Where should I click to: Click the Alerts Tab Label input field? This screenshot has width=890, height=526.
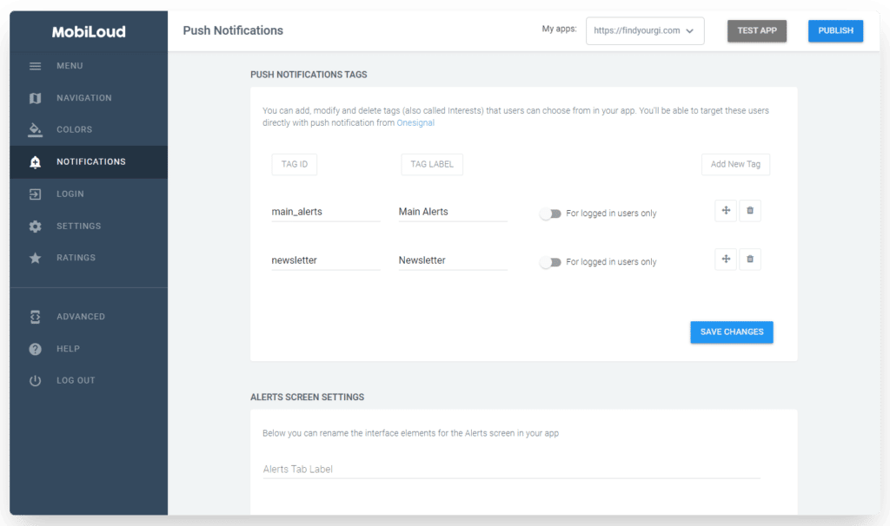pyautogui.click(x=511, y=469)
